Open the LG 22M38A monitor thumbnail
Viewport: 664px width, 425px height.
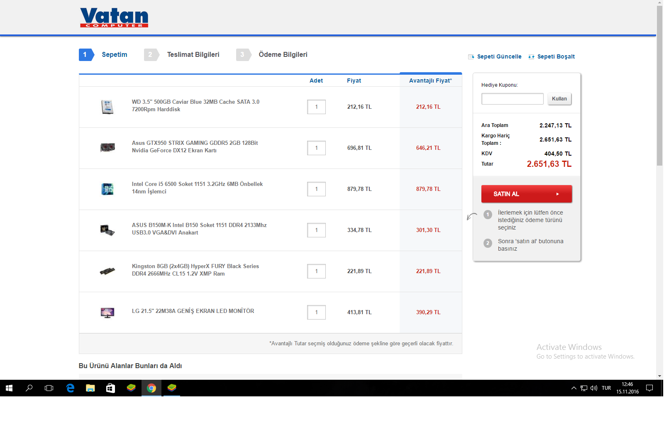click(107, 313)
